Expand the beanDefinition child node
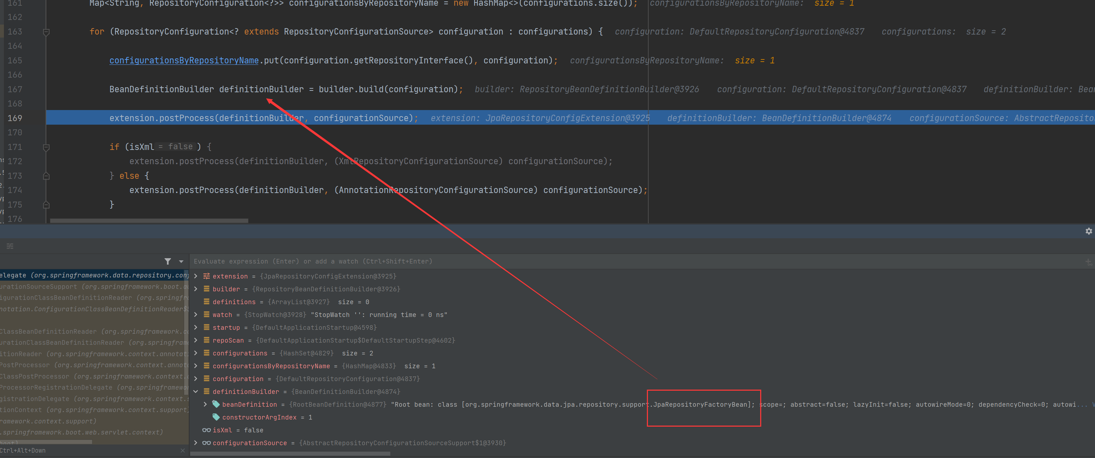The width and height of the screenshot is (1095, 458). (205, 405)
